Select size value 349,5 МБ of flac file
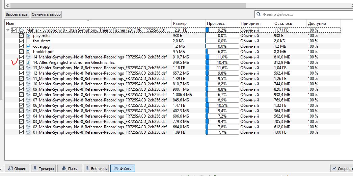The image size is (353, 176). coord(181,62)
